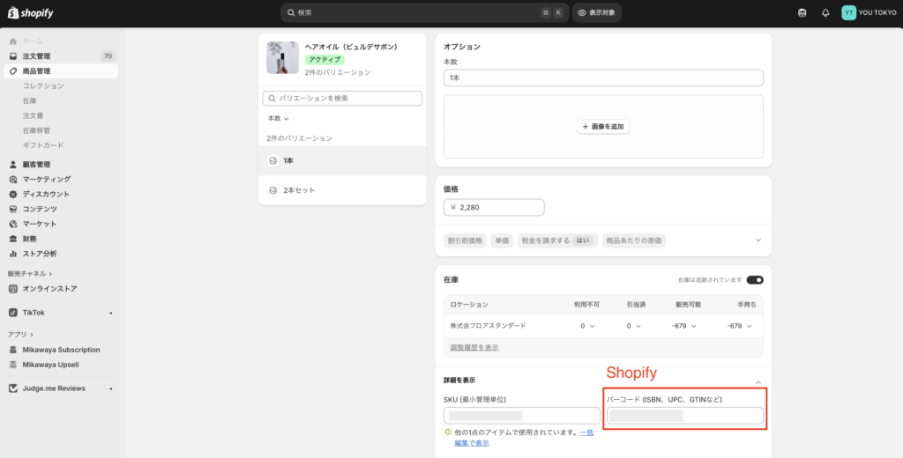Expand the price details chevron
This screenshot has height=458, width=903.
tap(757, 240)
